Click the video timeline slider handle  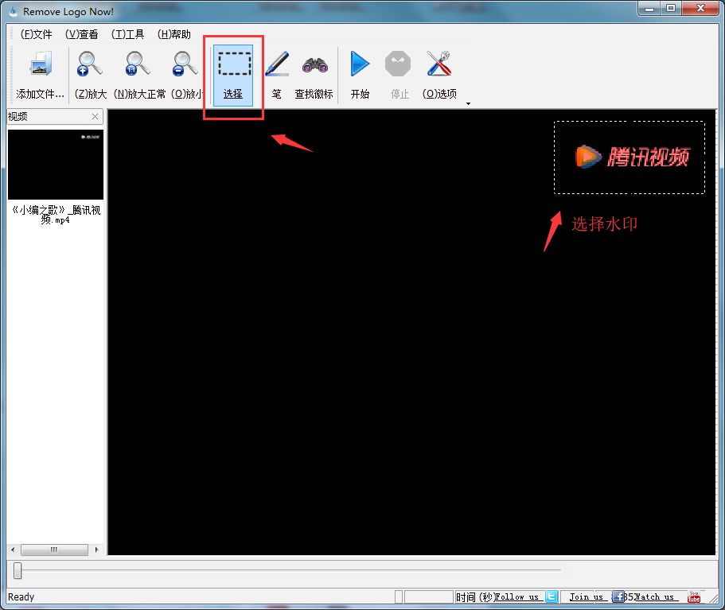coord(18,570)
